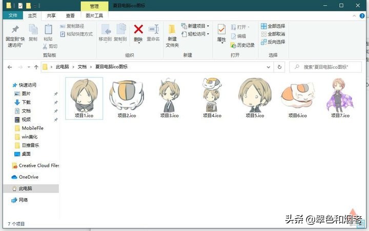Image resolution: width=369 pixels, height=231 pixels.
Task: Click Copy path (复制路径)
Action: tap(72, 26)
